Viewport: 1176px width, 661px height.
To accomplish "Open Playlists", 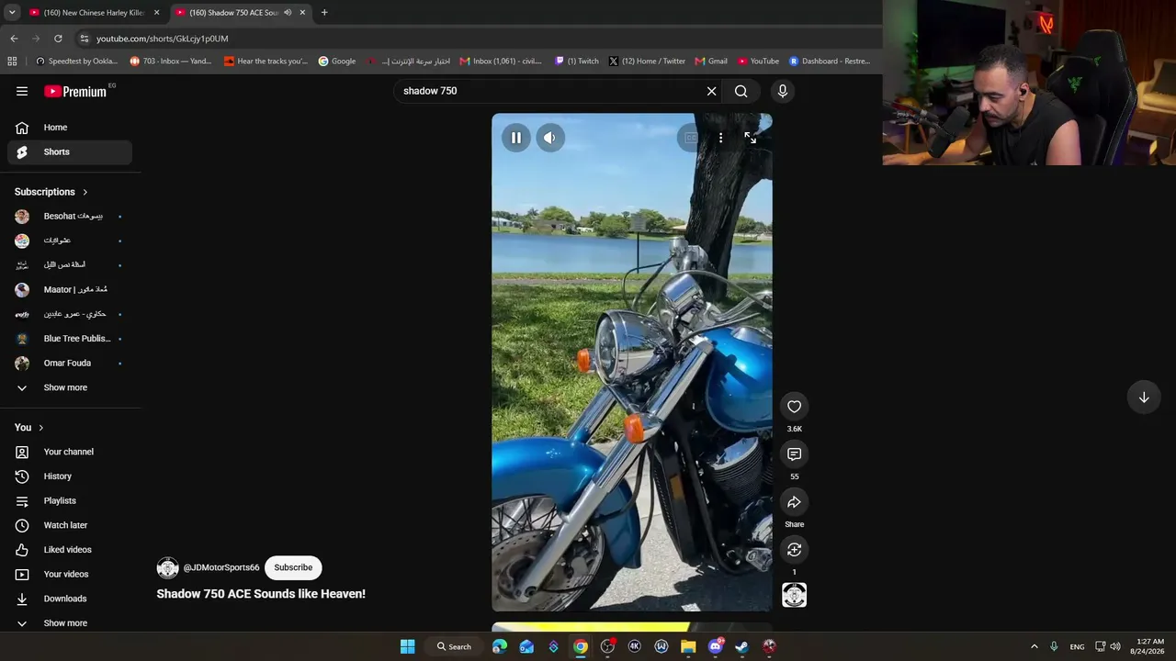I will [70, 501].
